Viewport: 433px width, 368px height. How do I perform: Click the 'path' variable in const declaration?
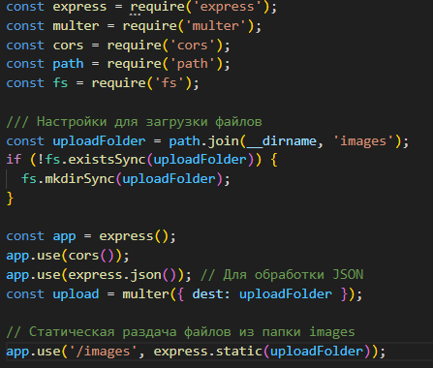coord(68,64)
